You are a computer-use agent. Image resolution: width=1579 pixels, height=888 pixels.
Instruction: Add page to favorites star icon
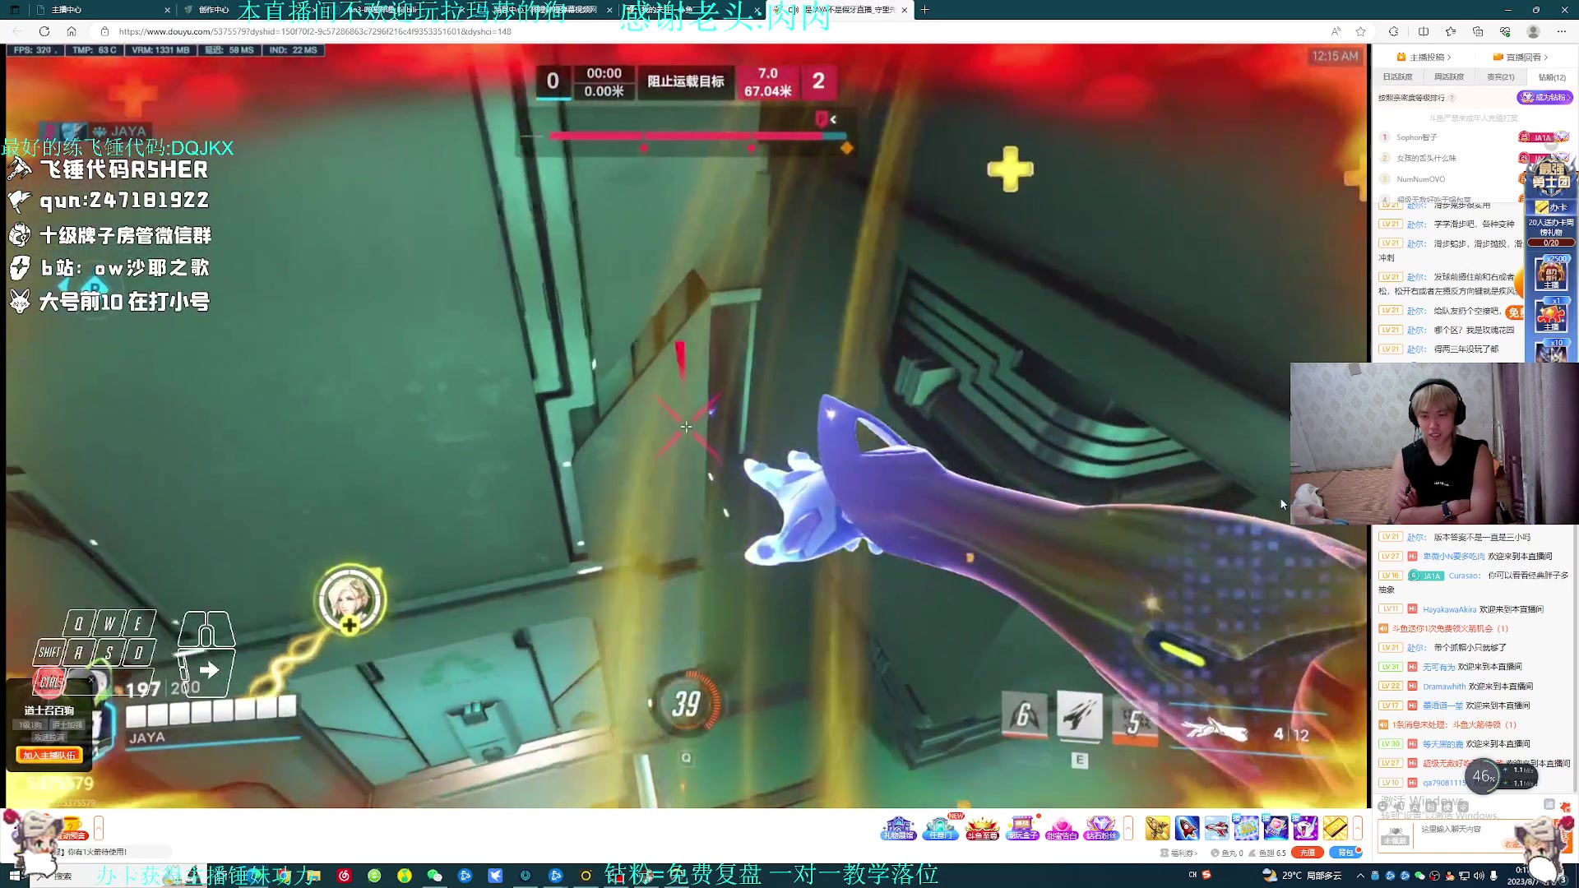[1361, 31]
